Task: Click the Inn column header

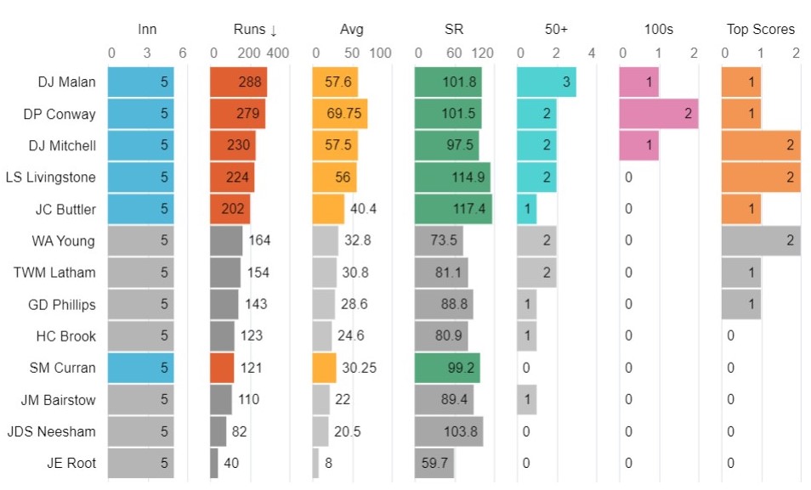Action: coord(147,30)
